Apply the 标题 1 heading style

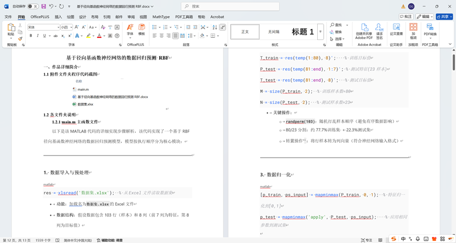(302, 32)
